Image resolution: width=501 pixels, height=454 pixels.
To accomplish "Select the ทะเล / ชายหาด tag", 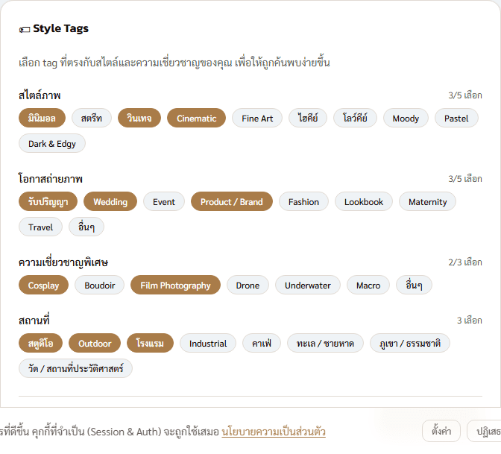I will tap(325, 343).
